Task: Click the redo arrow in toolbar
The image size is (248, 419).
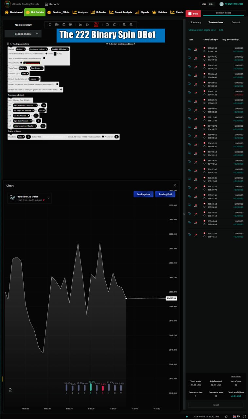Action: click(x=114, y=25)
